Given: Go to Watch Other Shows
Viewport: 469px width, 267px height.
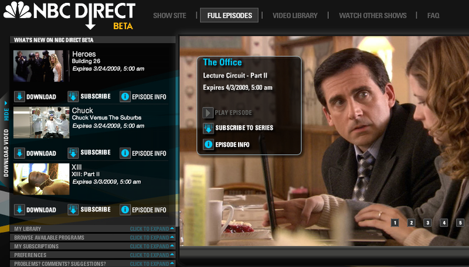Looking at the screenshot, I should pos(373,16).
